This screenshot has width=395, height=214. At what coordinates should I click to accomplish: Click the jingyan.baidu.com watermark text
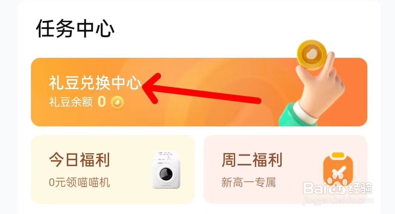337,201
